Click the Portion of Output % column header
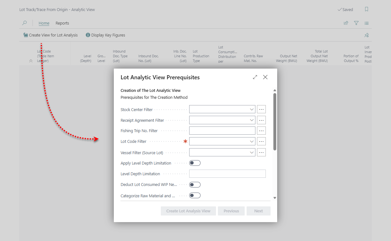391x241 pixels. pos(351,59)
